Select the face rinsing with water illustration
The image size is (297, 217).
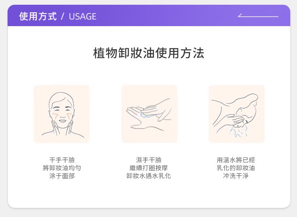point(236,114)
